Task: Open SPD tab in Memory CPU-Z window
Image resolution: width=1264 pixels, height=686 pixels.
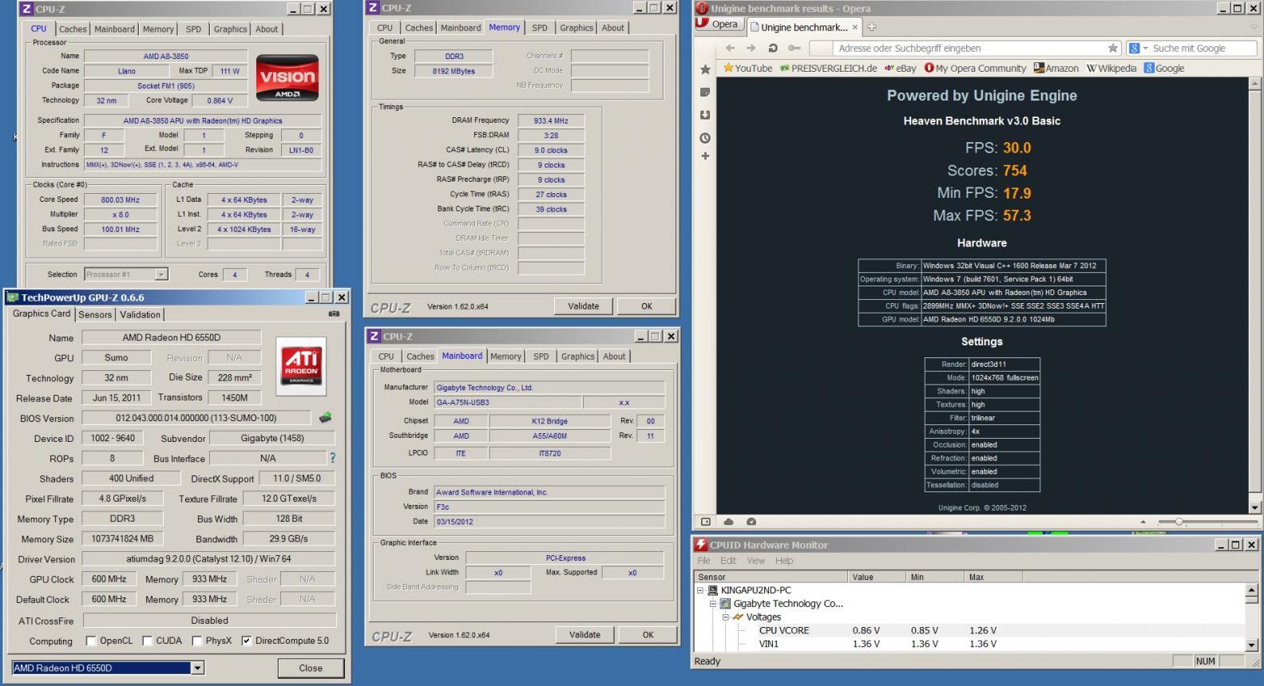Action: 540,28
